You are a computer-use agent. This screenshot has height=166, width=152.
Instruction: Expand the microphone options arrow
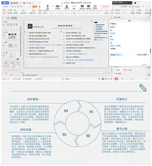point(53,6)
